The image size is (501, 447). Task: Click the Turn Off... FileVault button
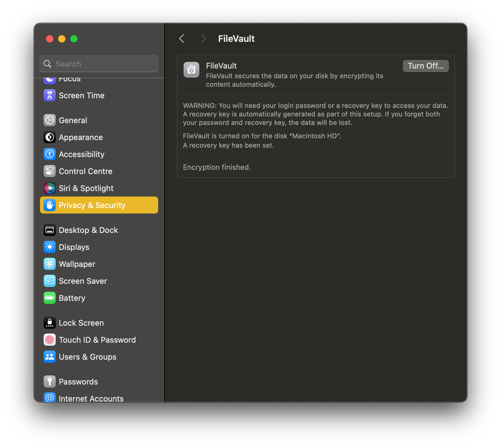tap(426, 66)
